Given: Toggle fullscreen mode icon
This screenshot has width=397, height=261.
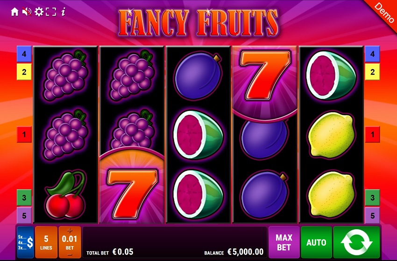Looking at the screenshot, I should pos(51,12).
